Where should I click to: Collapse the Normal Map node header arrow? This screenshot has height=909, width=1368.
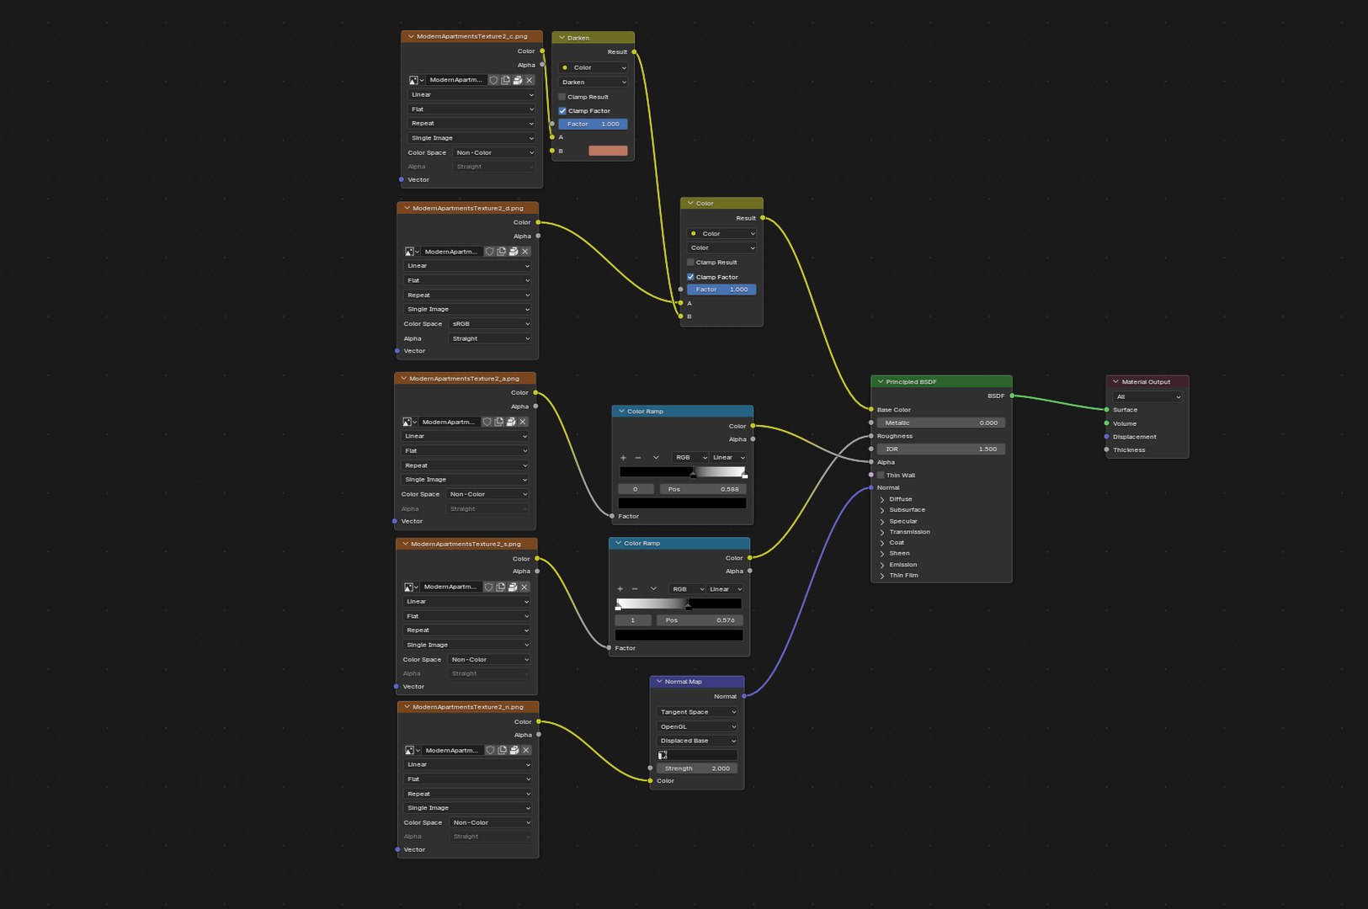[x=659, y=682]
